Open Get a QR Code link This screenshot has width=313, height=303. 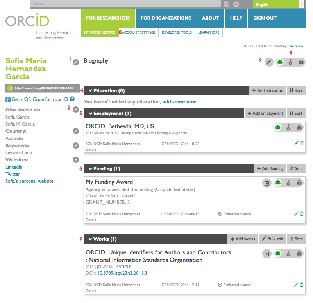click(39, 99)
